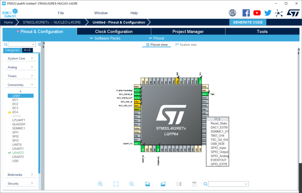Image resolution: width=302 pixels, height=193 pixels.
Task: Click the GENERATE CODE button
Action: click(248, 22)
